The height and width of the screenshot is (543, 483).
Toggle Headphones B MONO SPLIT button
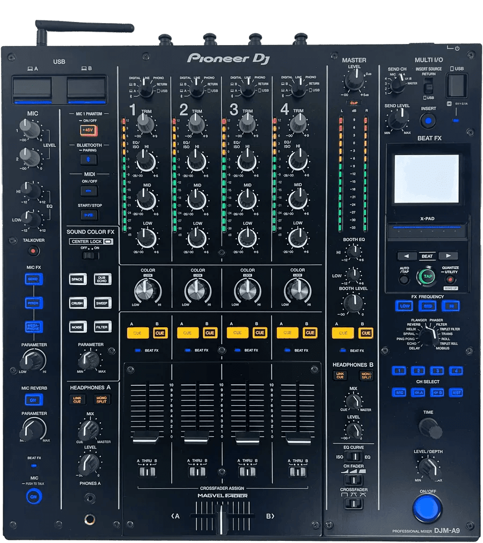point(366,376)
